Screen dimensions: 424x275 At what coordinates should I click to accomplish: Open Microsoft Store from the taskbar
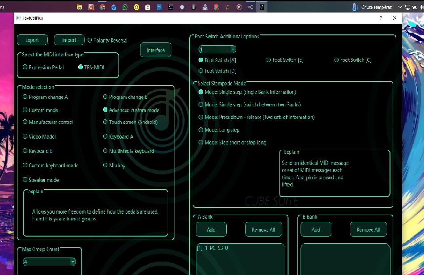click(x=148, y=7)
